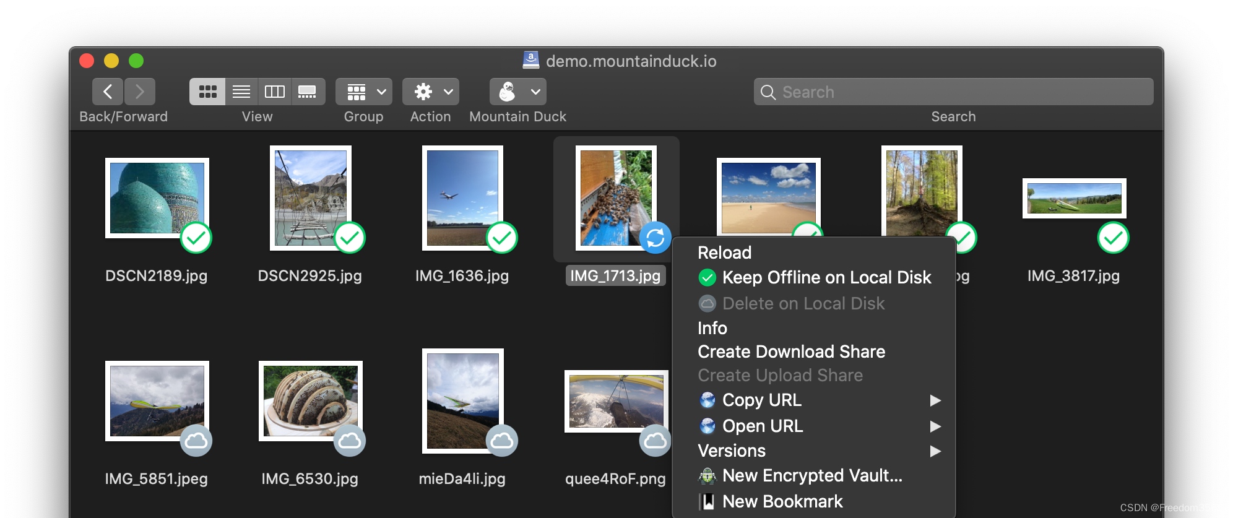The width and height of the screenshot is (1233, 518).
Task: Click the cloud badge on quee4RoF.png
Action: (655, 441)
